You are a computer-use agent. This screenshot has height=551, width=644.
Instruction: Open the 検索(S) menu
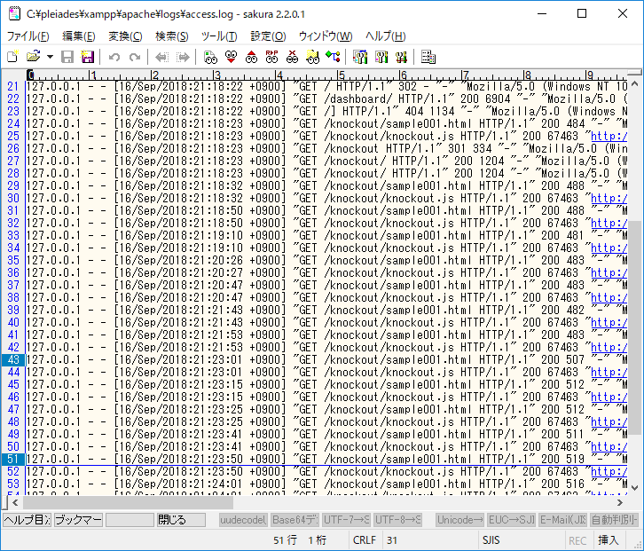(172, 36)
